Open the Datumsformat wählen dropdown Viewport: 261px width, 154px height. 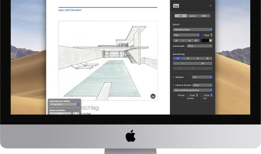(64, 104)
